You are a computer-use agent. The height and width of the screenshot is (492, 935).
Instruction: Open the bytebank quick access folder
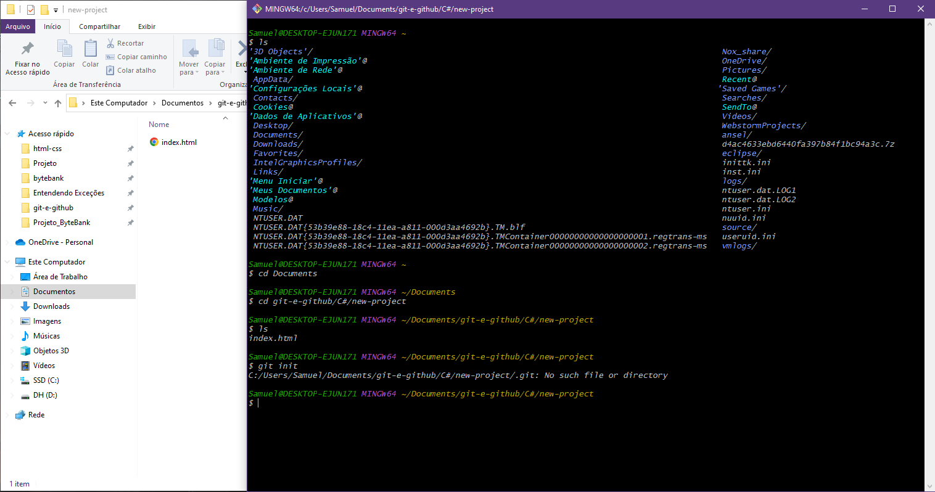pos(49,178)
